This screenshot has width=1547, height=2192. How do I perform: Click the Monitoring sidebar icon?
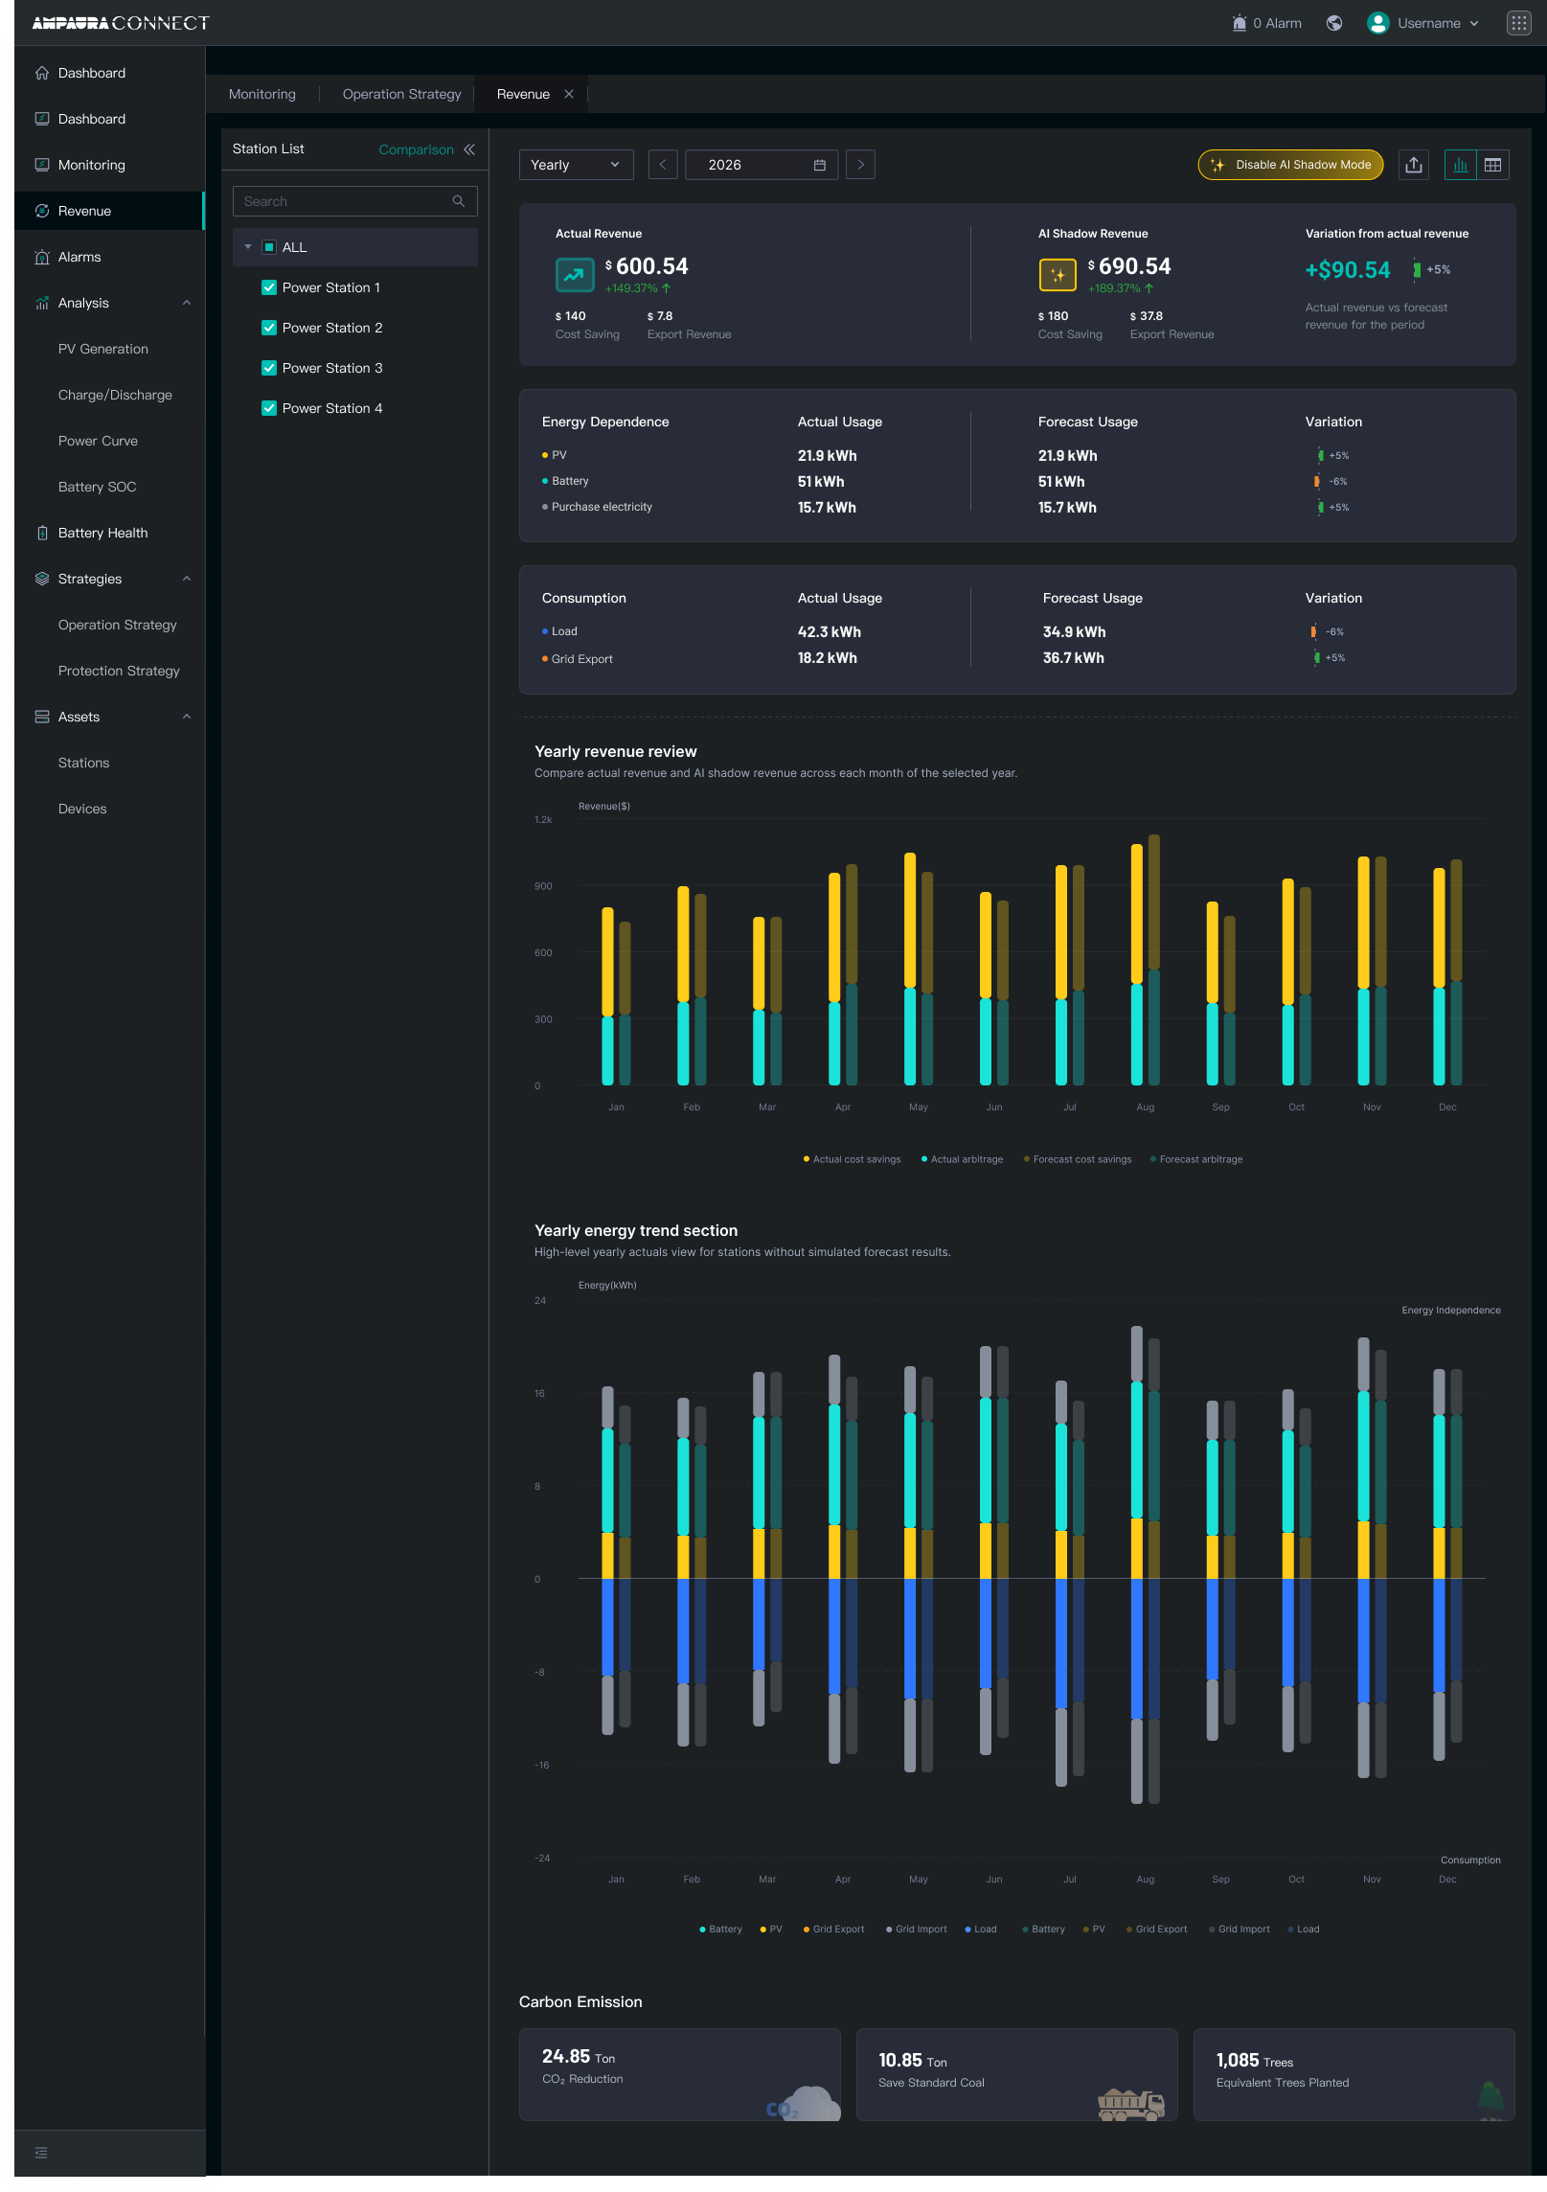(42, 165)
